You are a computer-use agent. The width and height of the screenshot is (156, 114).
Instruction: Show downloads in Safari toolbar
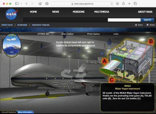pyautogui.click(x=117, y=4)
